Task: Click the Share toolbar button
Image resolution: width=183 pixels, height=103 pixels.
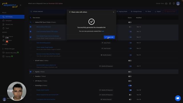Action: point(148,11)
